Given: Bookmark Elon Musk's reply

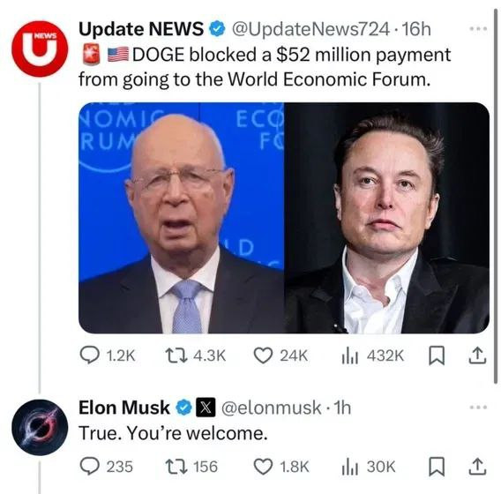Looking at the screenshot, I should tap(437, 467).
